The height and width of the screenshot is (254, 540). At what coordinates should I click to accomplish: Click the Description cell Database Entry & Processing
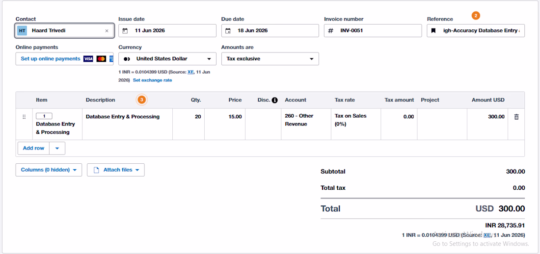[127, 124]
